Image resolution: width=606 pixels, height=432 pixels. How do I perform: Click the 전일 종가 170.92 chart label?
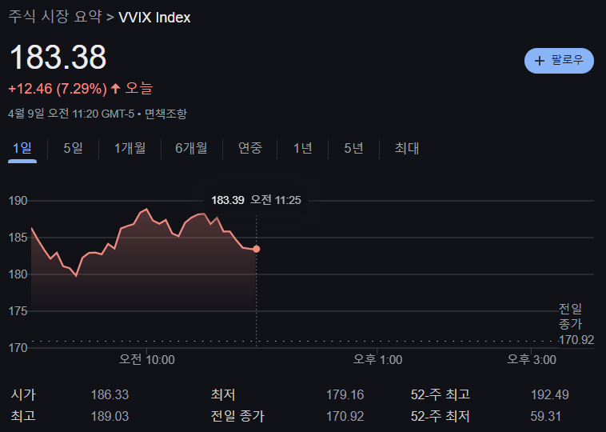pos(576,324)
